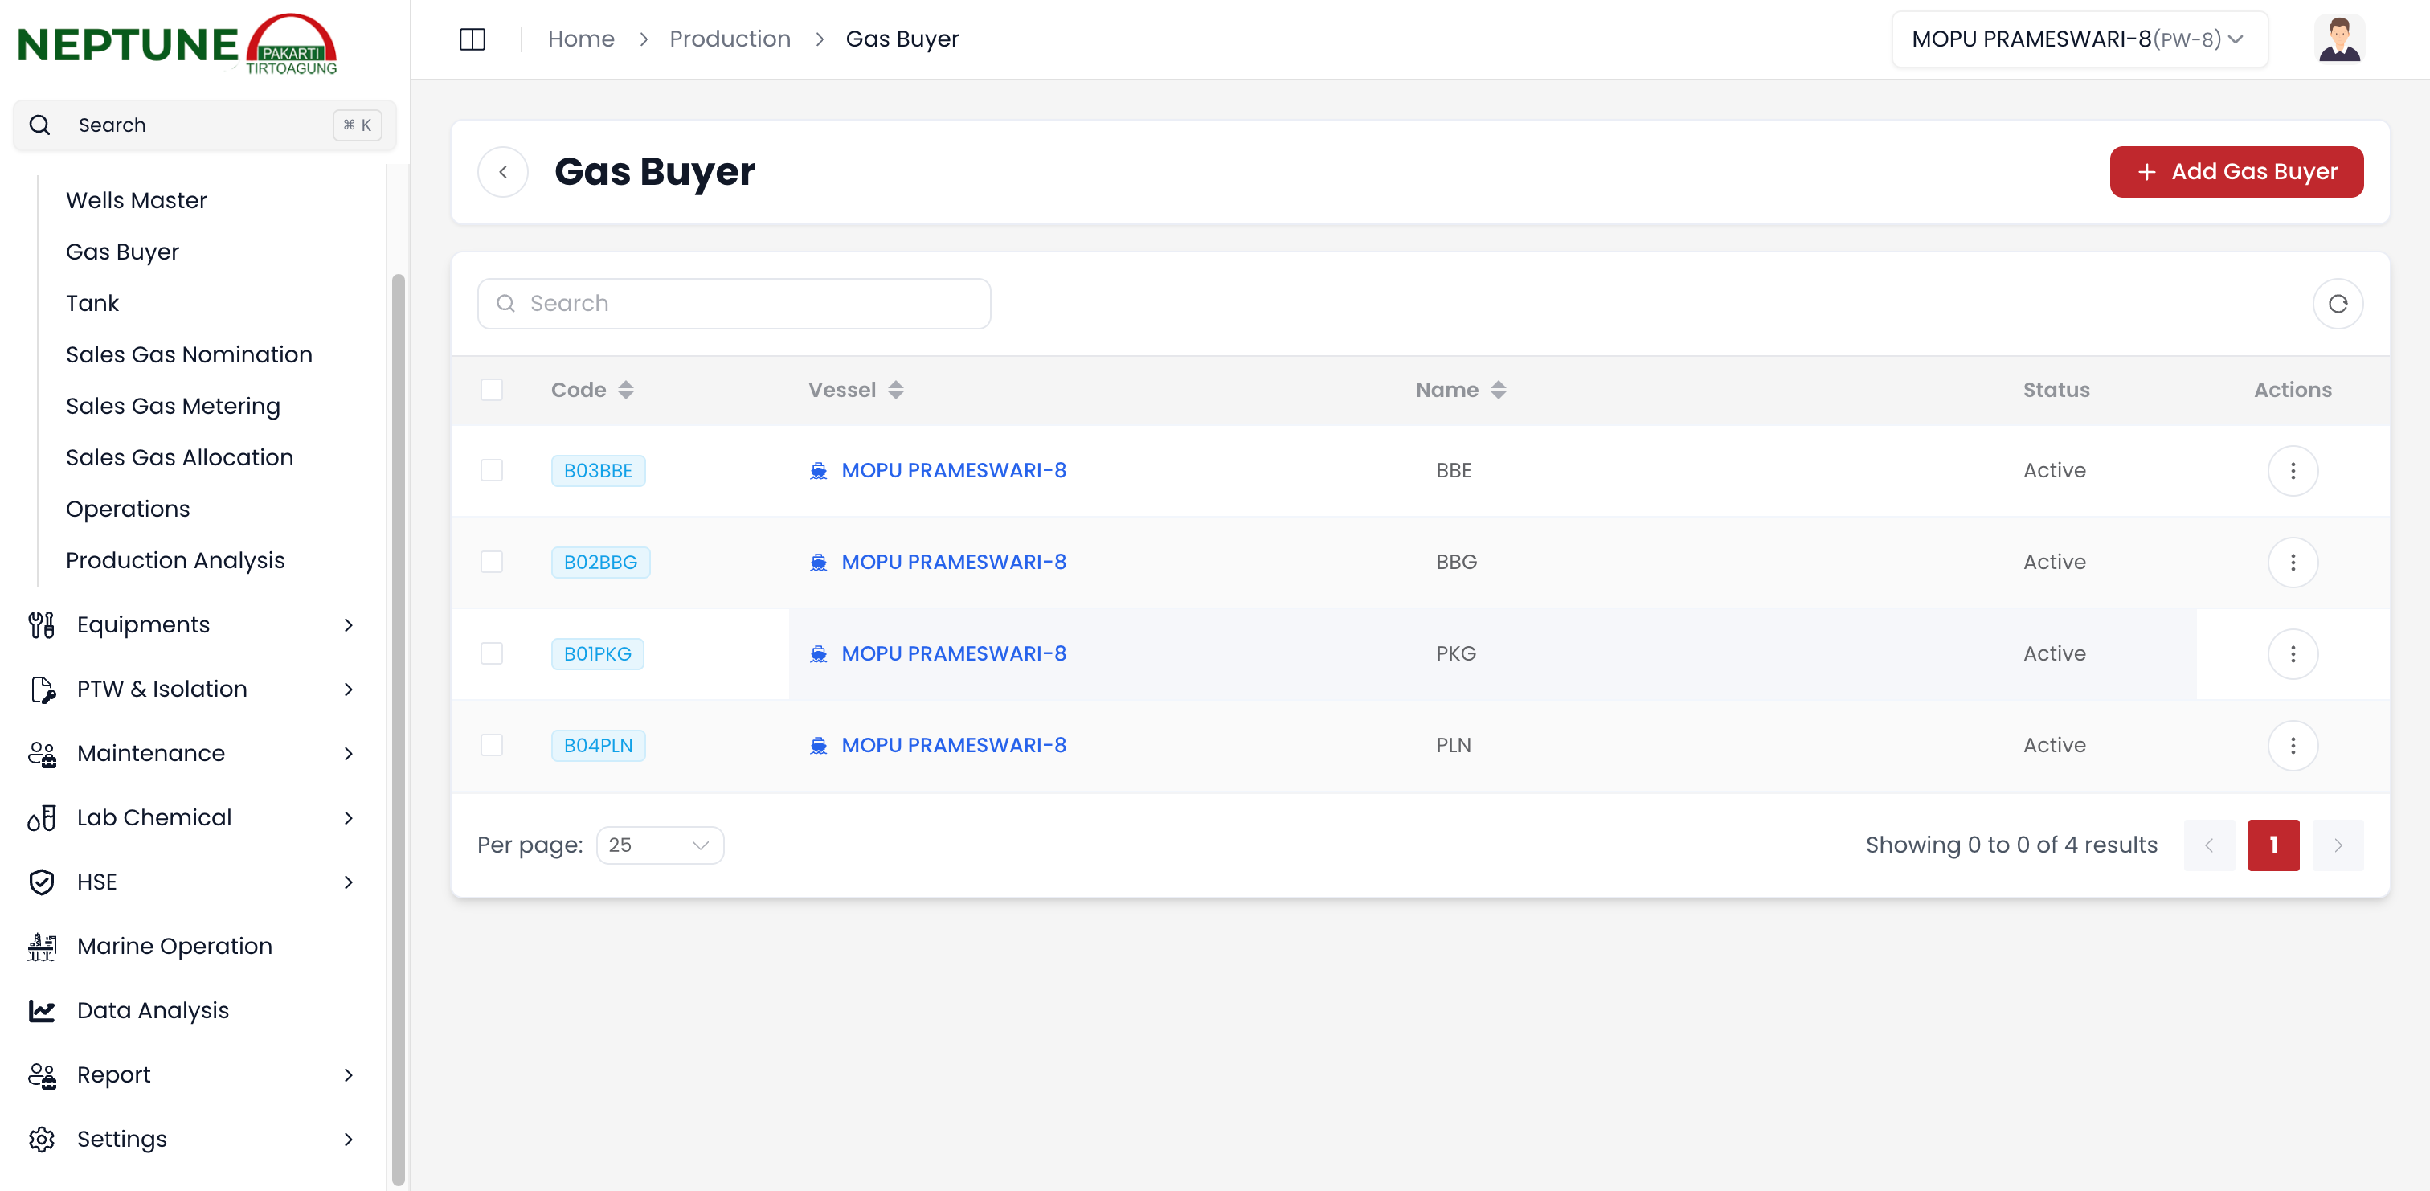This screenshot has width=2430, height=1191.
Task: Open the Per page 25 dropdown
Action: tap(660, 845)
